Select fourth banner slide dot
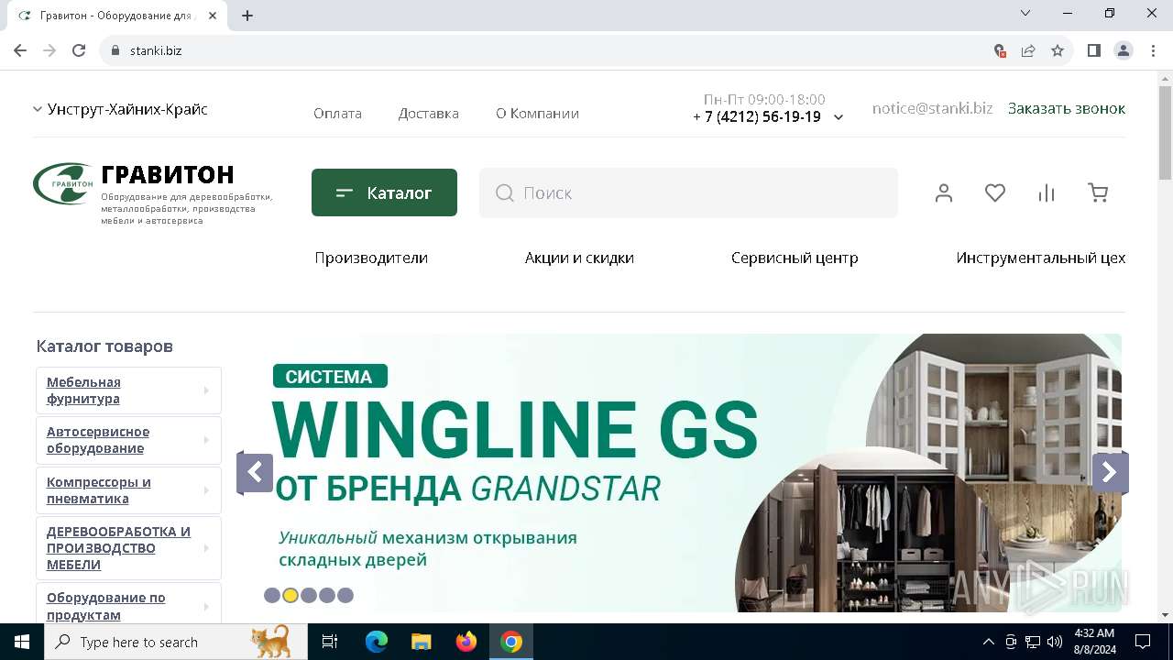 (327, 595)
